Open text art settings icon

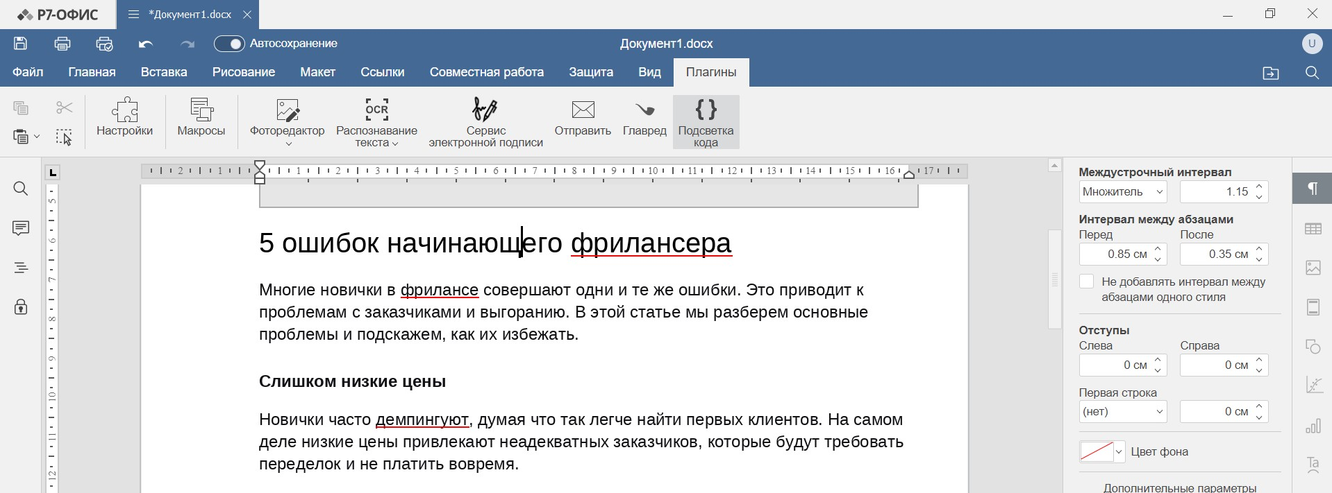pyautogui.click(x=1313, y=465)
